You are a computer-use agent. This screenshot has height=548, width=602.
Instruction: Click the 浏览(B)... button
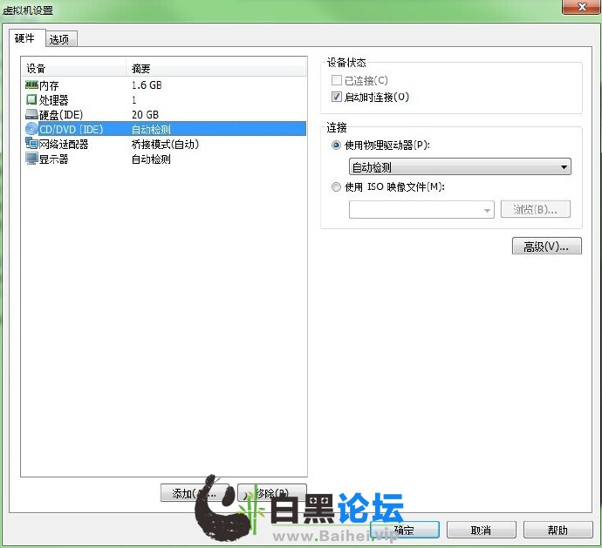(x=535, y=209)
